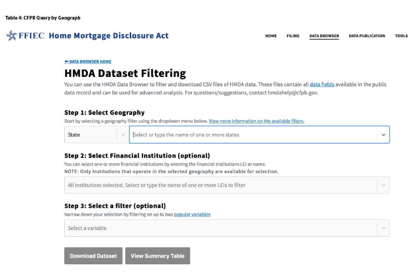
Task: Open the DATA PUBLICATION nav item
Action: [367, 36]
